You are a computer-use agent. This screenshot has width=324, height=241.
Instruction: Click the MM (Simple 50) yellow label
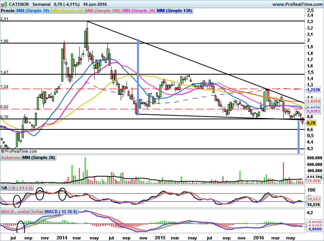point(67,10)
